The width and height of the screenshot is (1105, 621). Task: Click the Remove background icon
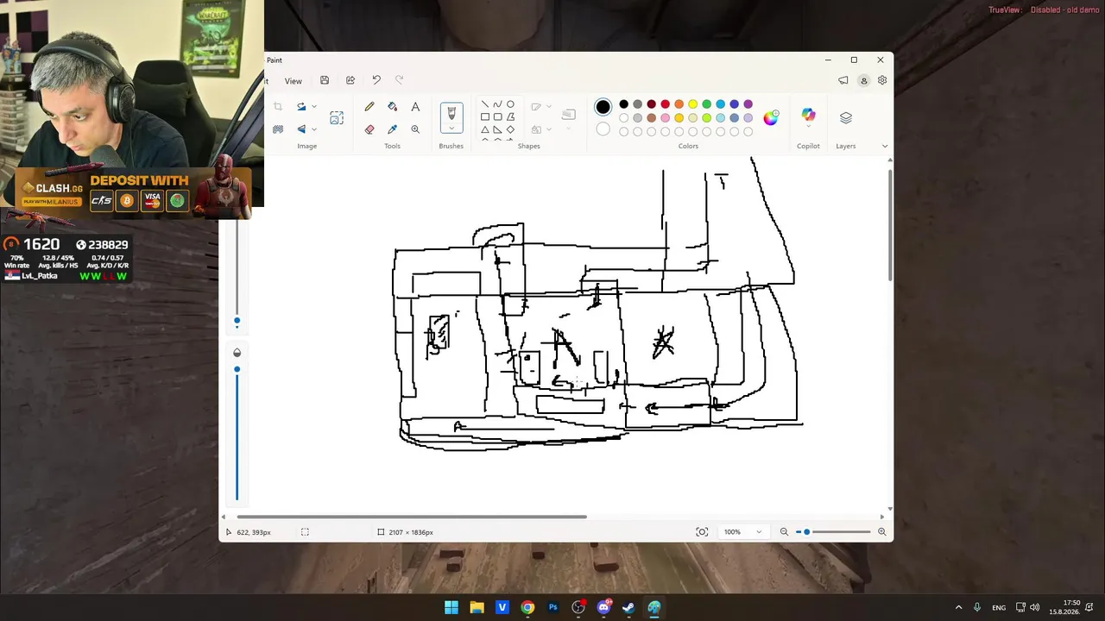coord(278,129)
